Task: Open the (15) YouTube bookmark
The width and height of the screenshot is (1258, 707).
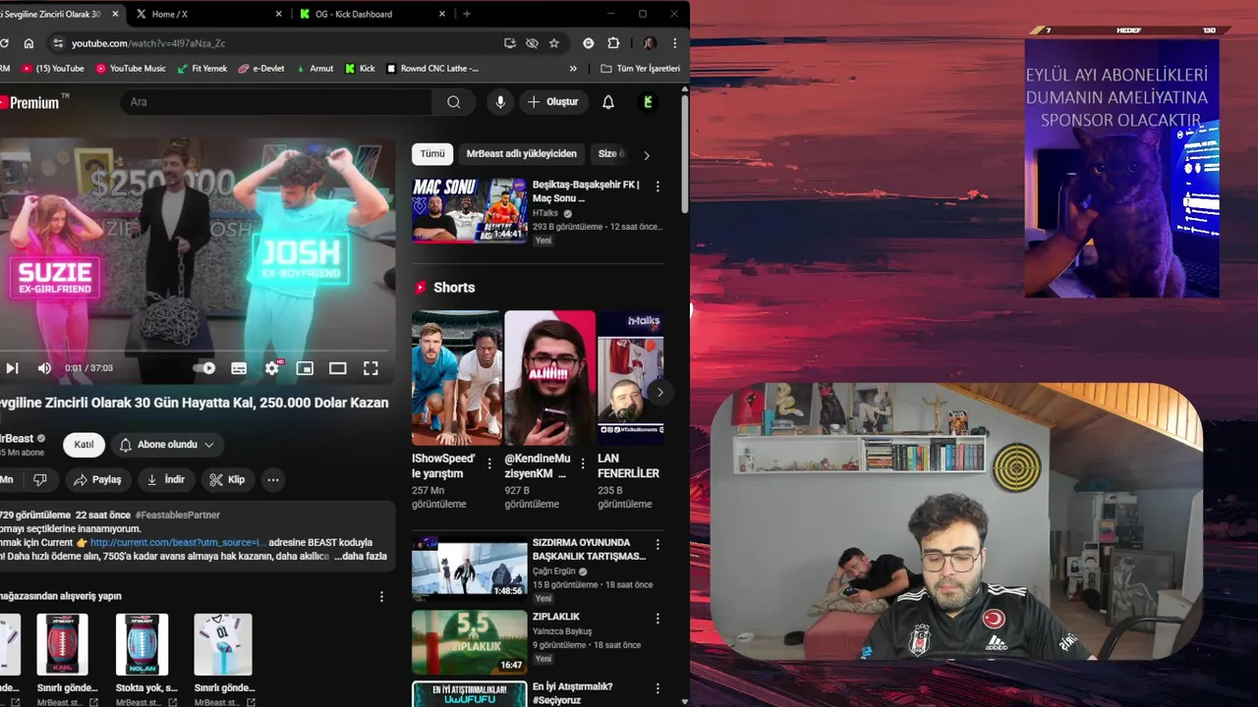Action: [x=53, y=69]
